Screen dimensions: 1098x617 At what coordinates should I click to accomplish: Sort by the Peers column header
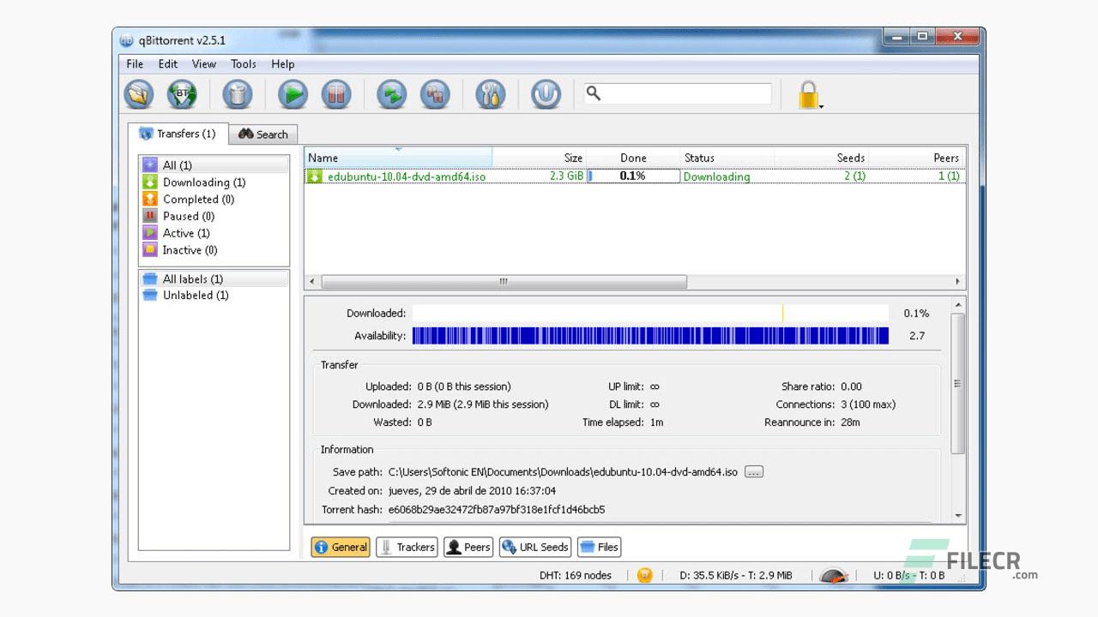coord(916,158)
